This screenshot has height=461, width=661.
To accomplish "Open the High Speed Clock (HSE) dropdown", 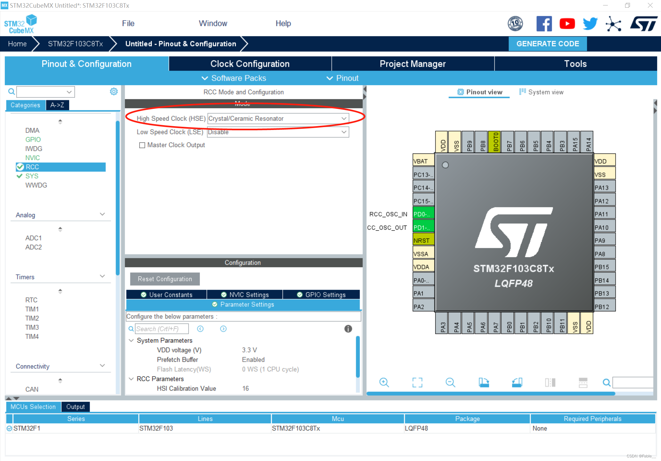I will click(278, 118).
